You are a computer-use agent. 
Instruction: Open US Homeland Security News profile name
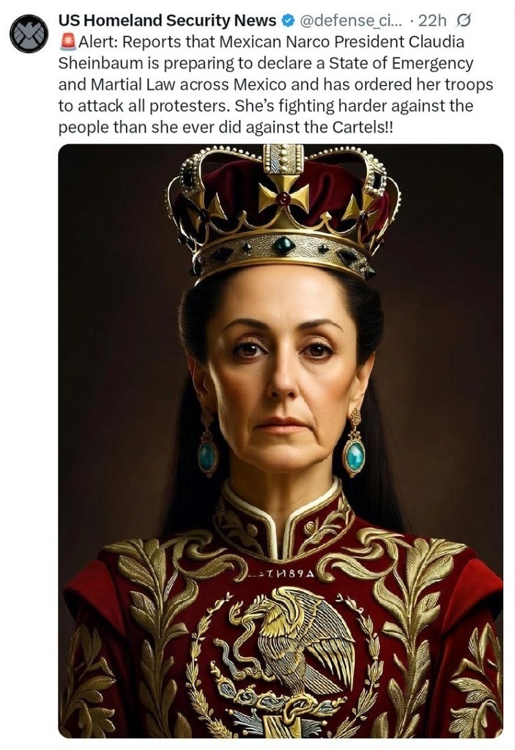point(167,21)
